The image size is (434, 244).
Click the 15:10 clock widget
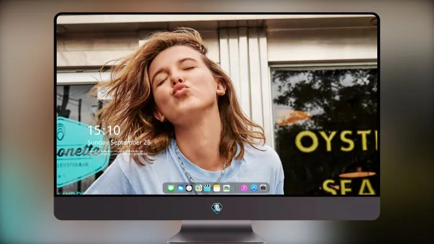click(104, 130)
